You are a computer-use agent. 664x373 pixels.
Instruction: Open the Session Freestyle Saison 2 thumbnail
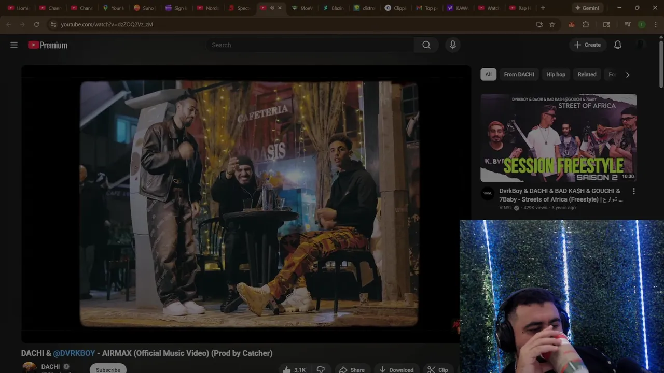point(559,138)
